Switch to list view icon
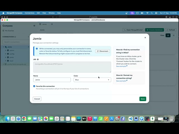 point(168,35)
